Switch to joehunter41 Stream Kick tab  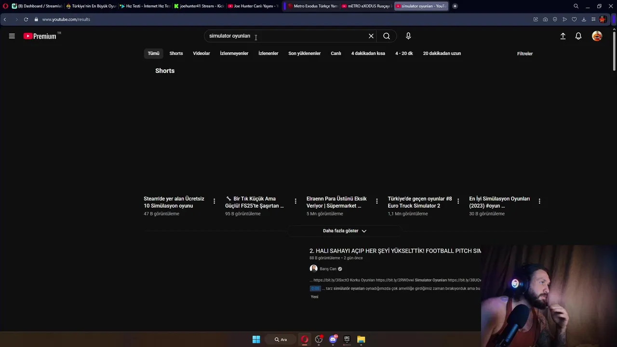click(x=199, y=6)
